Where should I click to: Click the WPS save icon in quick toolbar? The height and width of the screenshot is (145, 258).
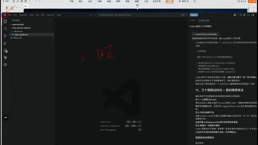(x=14, y=1)
